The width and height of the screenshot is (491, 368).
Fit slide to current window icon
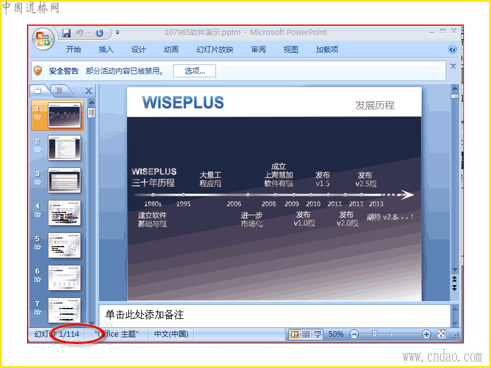(441, 334)
